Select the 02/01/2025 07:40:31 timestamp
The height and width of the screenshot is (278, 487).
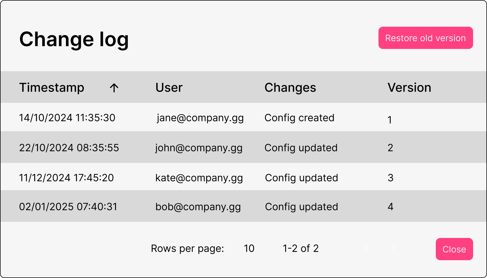68,207
